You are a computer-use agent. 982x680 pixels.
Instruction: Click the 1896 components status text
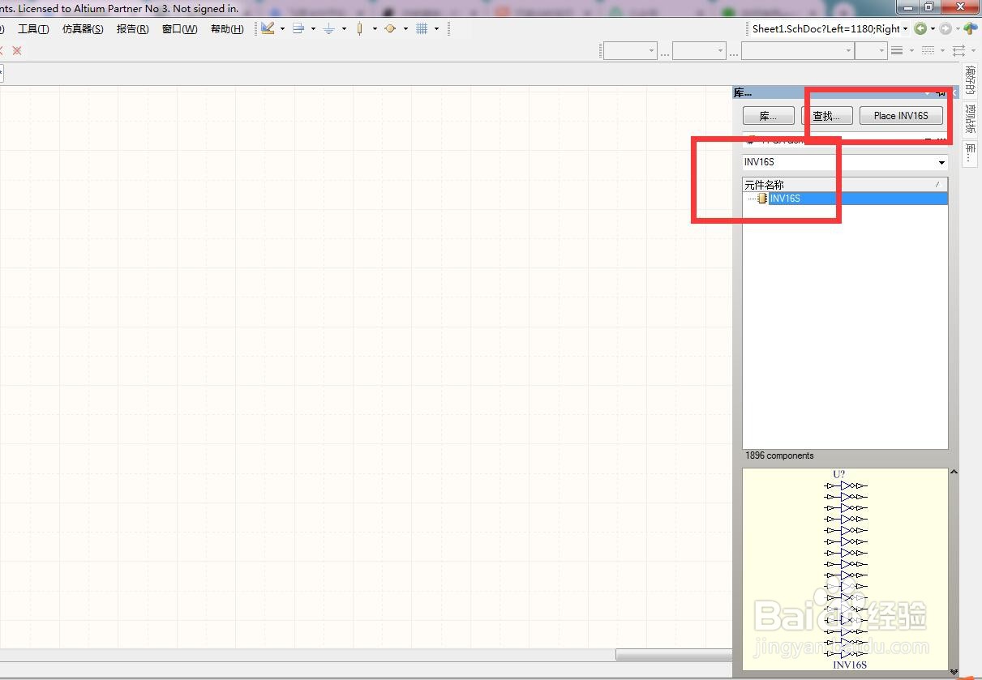click(778, 455)
